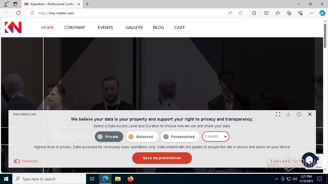Screen dimensions: 328x184
Task: Launch Firefox from taskbar
Action: pyautogui.click(x=130, y=179)
